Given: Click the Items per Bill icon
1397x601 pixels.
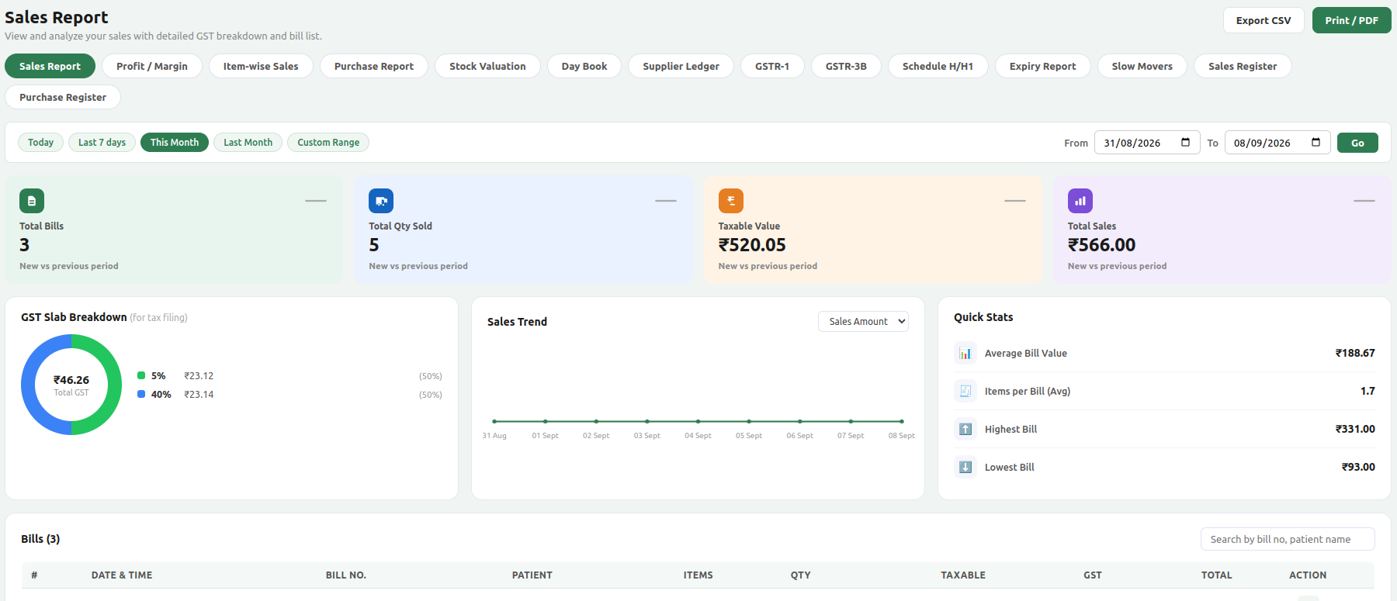Looking at the screenshot, I should pos(965,391).
